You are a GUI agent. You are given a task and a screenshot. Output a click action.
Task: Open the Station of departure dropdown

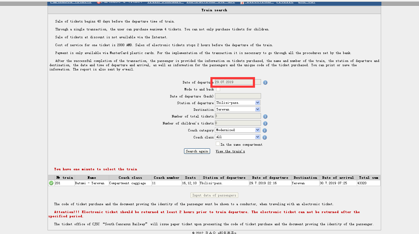(x=238, y=103)
